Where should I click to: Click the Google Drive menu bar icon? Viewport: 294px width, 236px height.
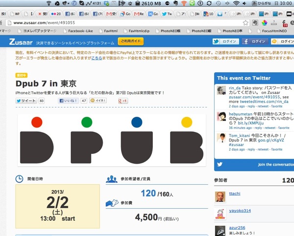pos(57,3)
